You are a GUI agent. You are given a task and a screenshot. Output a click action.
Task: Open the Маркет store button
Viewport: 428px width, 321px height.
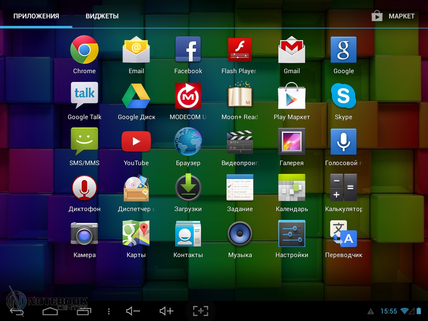393,16
